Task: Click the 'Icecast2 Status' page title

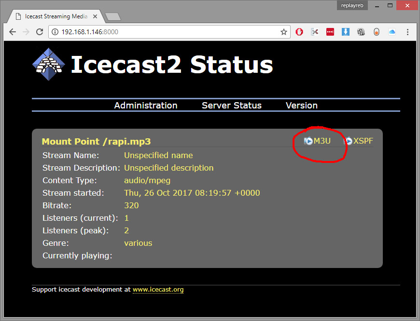Action: coord(172,65)
